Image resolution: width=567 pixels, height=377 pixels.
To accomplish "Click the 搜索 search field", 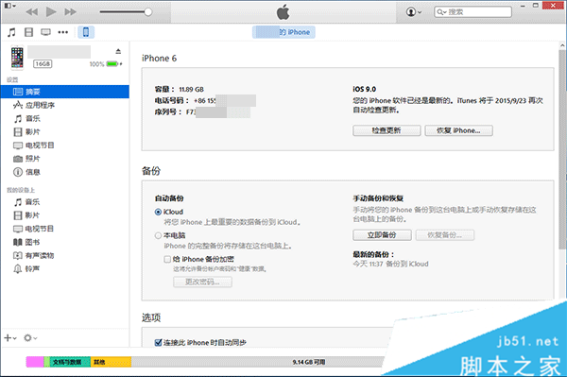I will pyautogui.click(x=472, y=12).
